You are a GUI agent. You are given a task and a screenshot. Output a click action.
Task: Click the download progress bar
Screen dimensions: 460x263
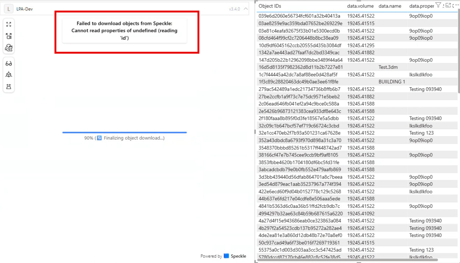point(124,132)
